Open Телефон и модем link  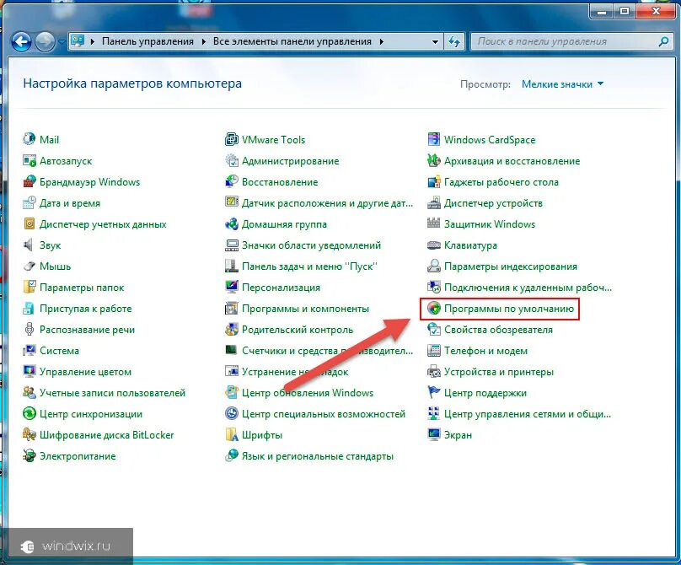coord(486,350)
